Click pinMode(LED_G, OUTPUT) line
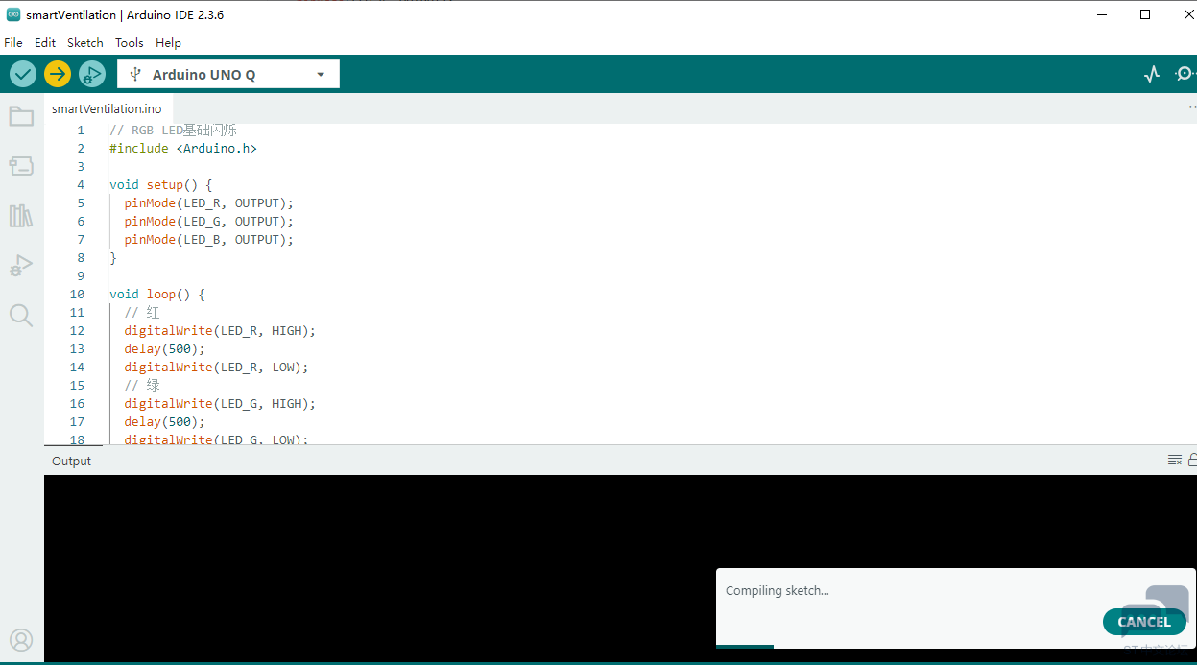 pyautogui.click(x=209, y=222)
